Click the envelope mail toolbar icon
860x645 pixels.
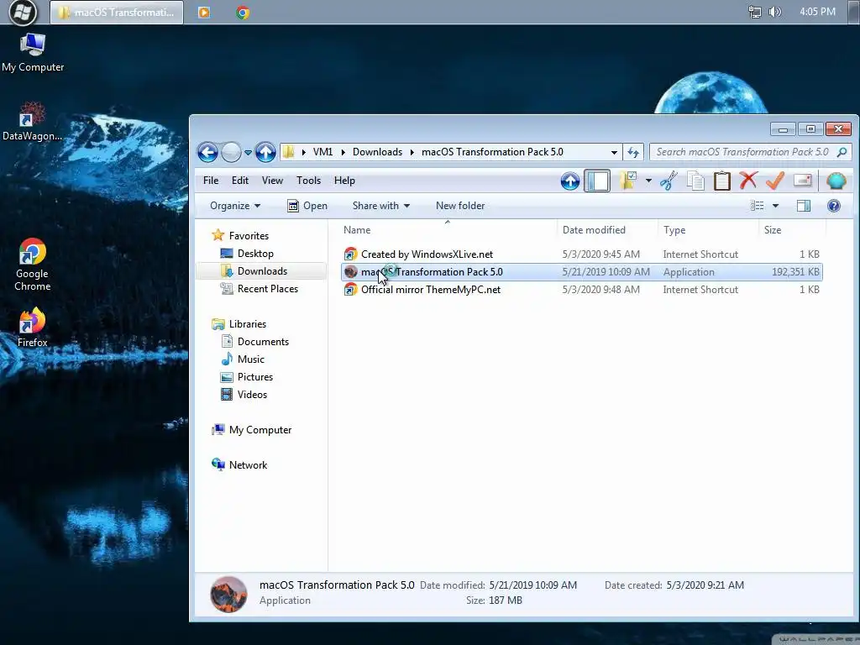pos(802,181)
